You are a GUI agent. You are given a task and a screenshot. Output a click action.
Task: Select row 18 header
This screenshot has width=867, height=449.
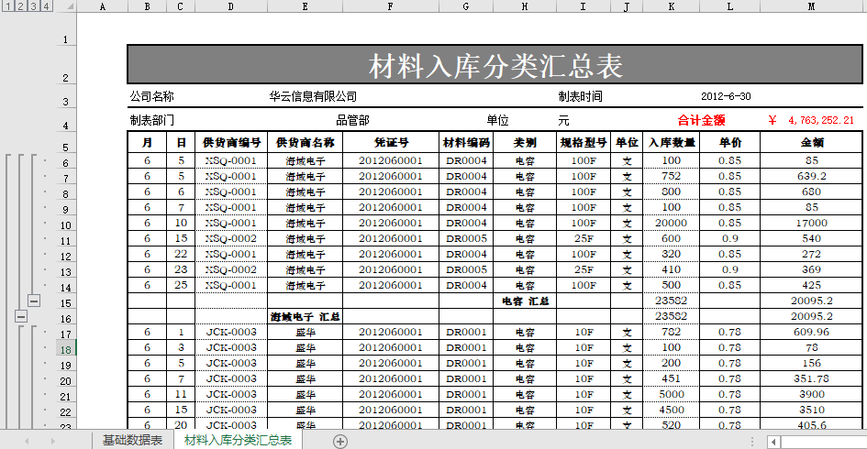point(65,349)
